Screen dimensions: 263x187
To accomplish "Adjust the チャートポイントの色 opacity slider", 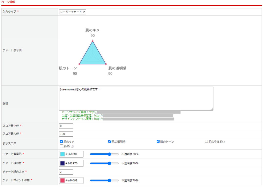I will pyautogui.click(x=104, y=181).
